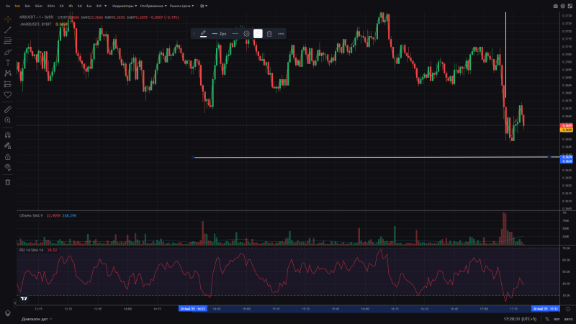This screenshot has height=324, width=576.
Task: Toggle lock all drawings padlock
Action: pos(8,156)
